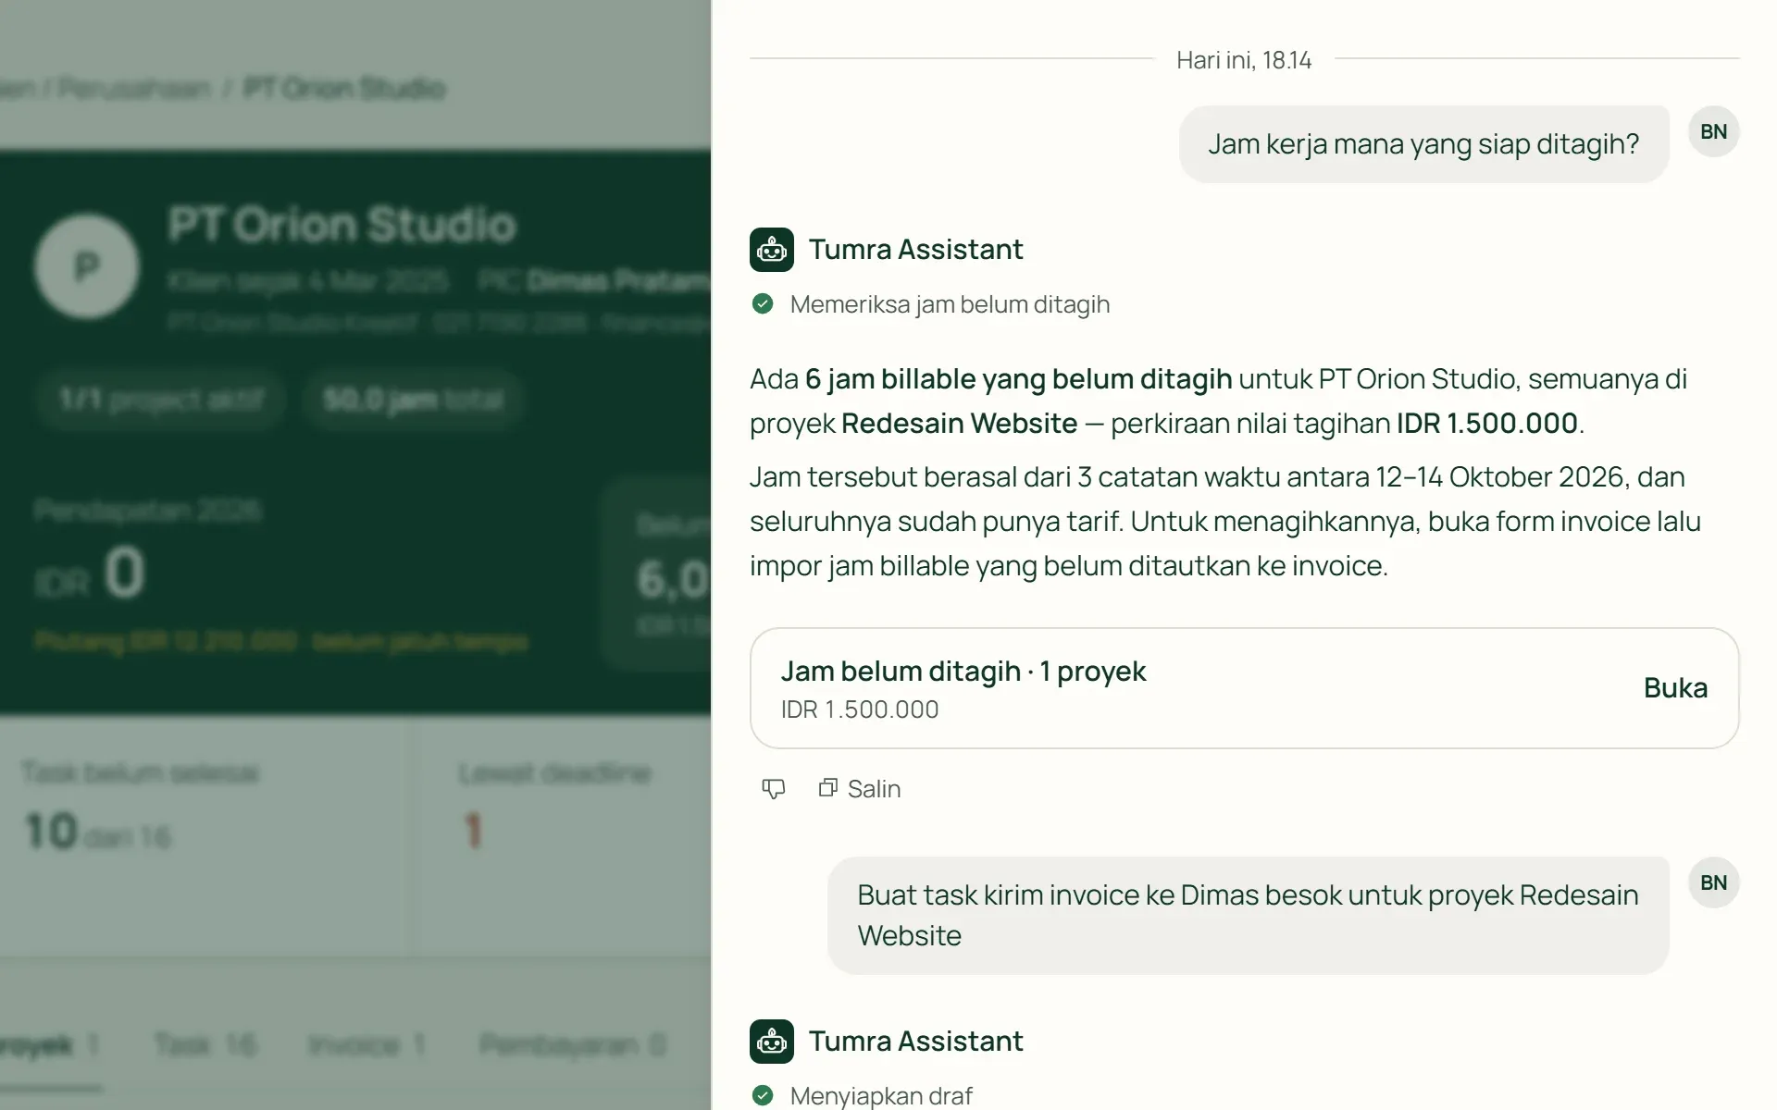The image size is (1777, 1110).
Task: Open the Jam belum ditagih card with Buka
Action: pyautogui.click(x=1675, y=688)
